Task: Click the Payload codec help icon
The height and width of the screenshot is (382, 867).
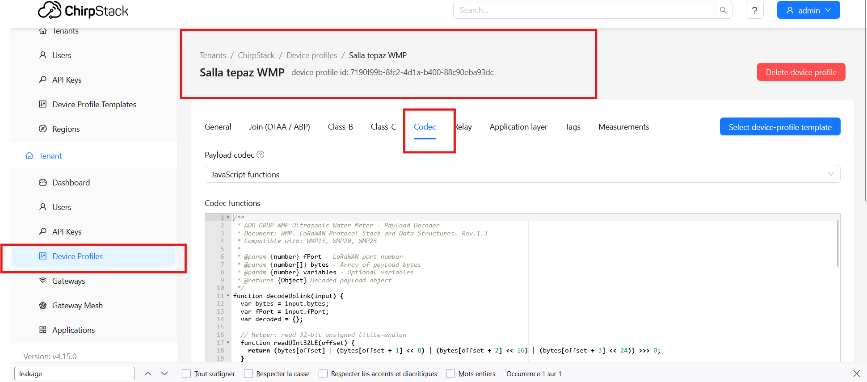Action: (x=261, y=155)
